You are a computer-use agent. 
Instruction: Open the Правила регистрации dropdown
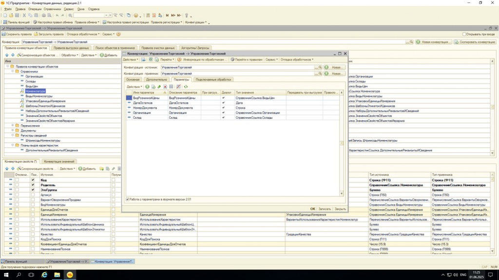tap(167, 22)
